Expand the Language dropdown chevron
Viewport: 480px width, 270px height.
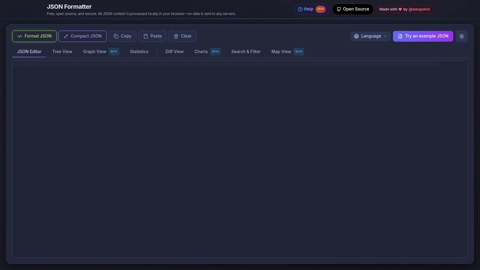coord(385,36)
